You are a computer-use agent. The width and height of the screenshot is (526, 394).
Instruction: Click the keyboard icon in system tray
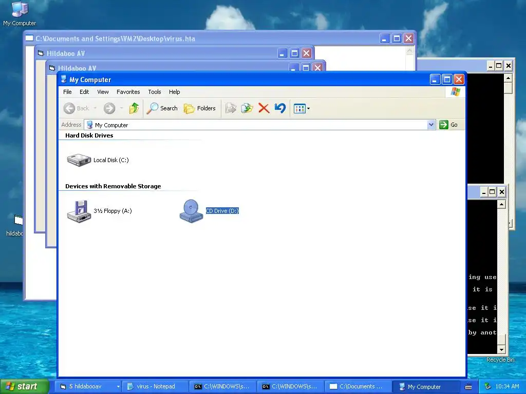click(468, 387)
